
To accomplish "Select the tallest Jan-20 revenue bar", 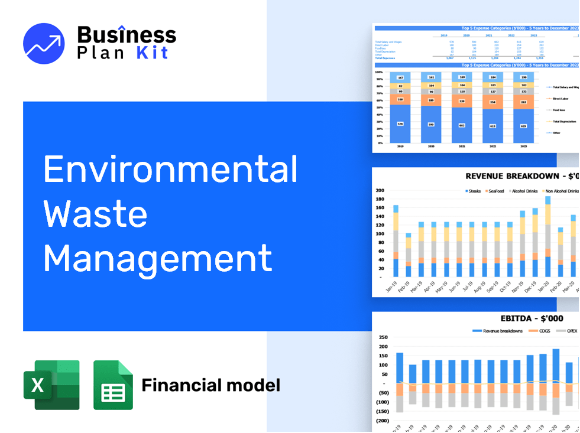I will 548,236.
